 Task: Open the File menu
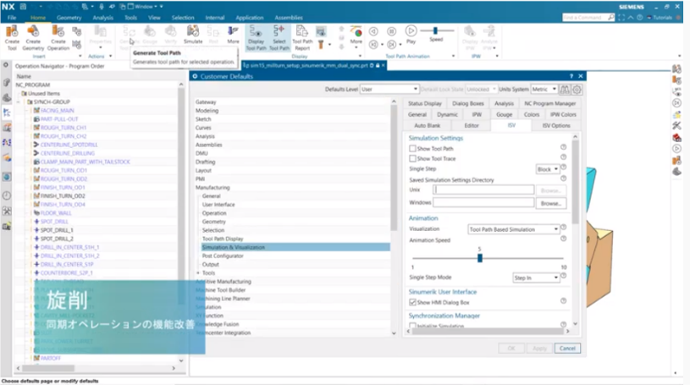(x=12, y=18)
